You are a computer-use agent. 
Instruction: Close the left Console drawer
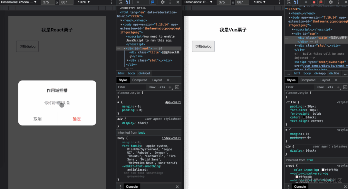click(x=177, y=186)
